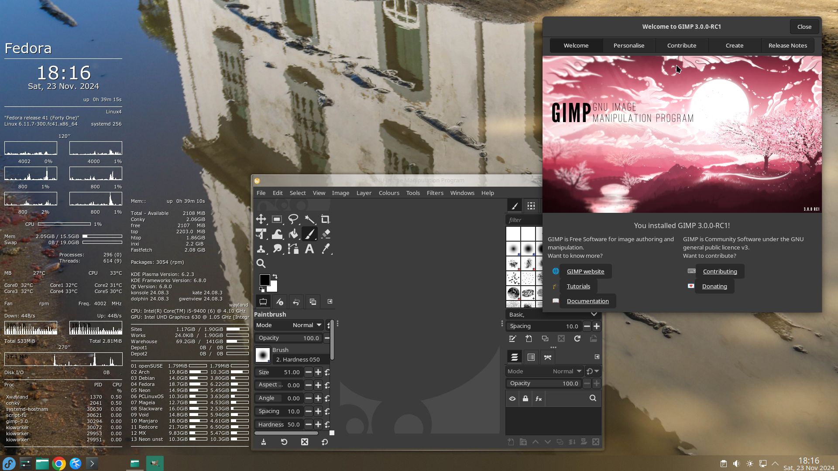838x471 pixels.
Task: Select the Unified Transform tool
Action: tap(261, 234)
